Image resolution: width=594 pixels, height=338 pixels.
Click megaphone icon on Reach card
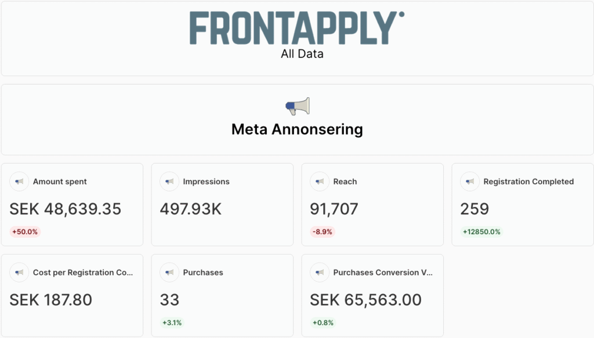point(320,181)
